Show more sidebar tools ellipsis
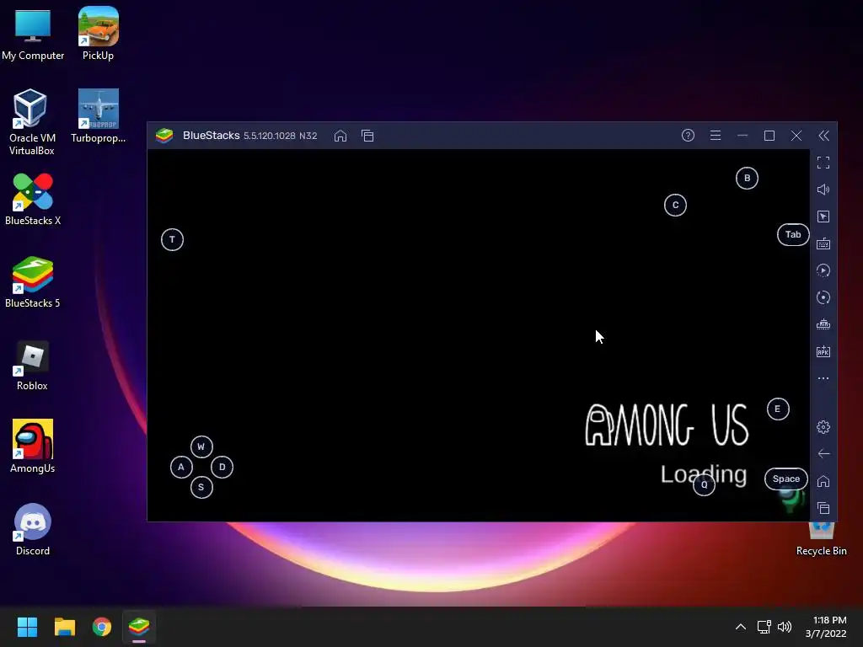Screen dimensions: 863x647 click(x=823, y=378)
